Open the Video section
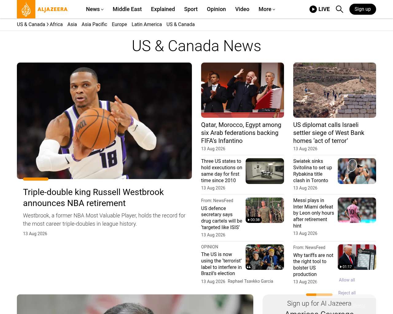This screenshot has height=314, width=393. click(242, 9)
